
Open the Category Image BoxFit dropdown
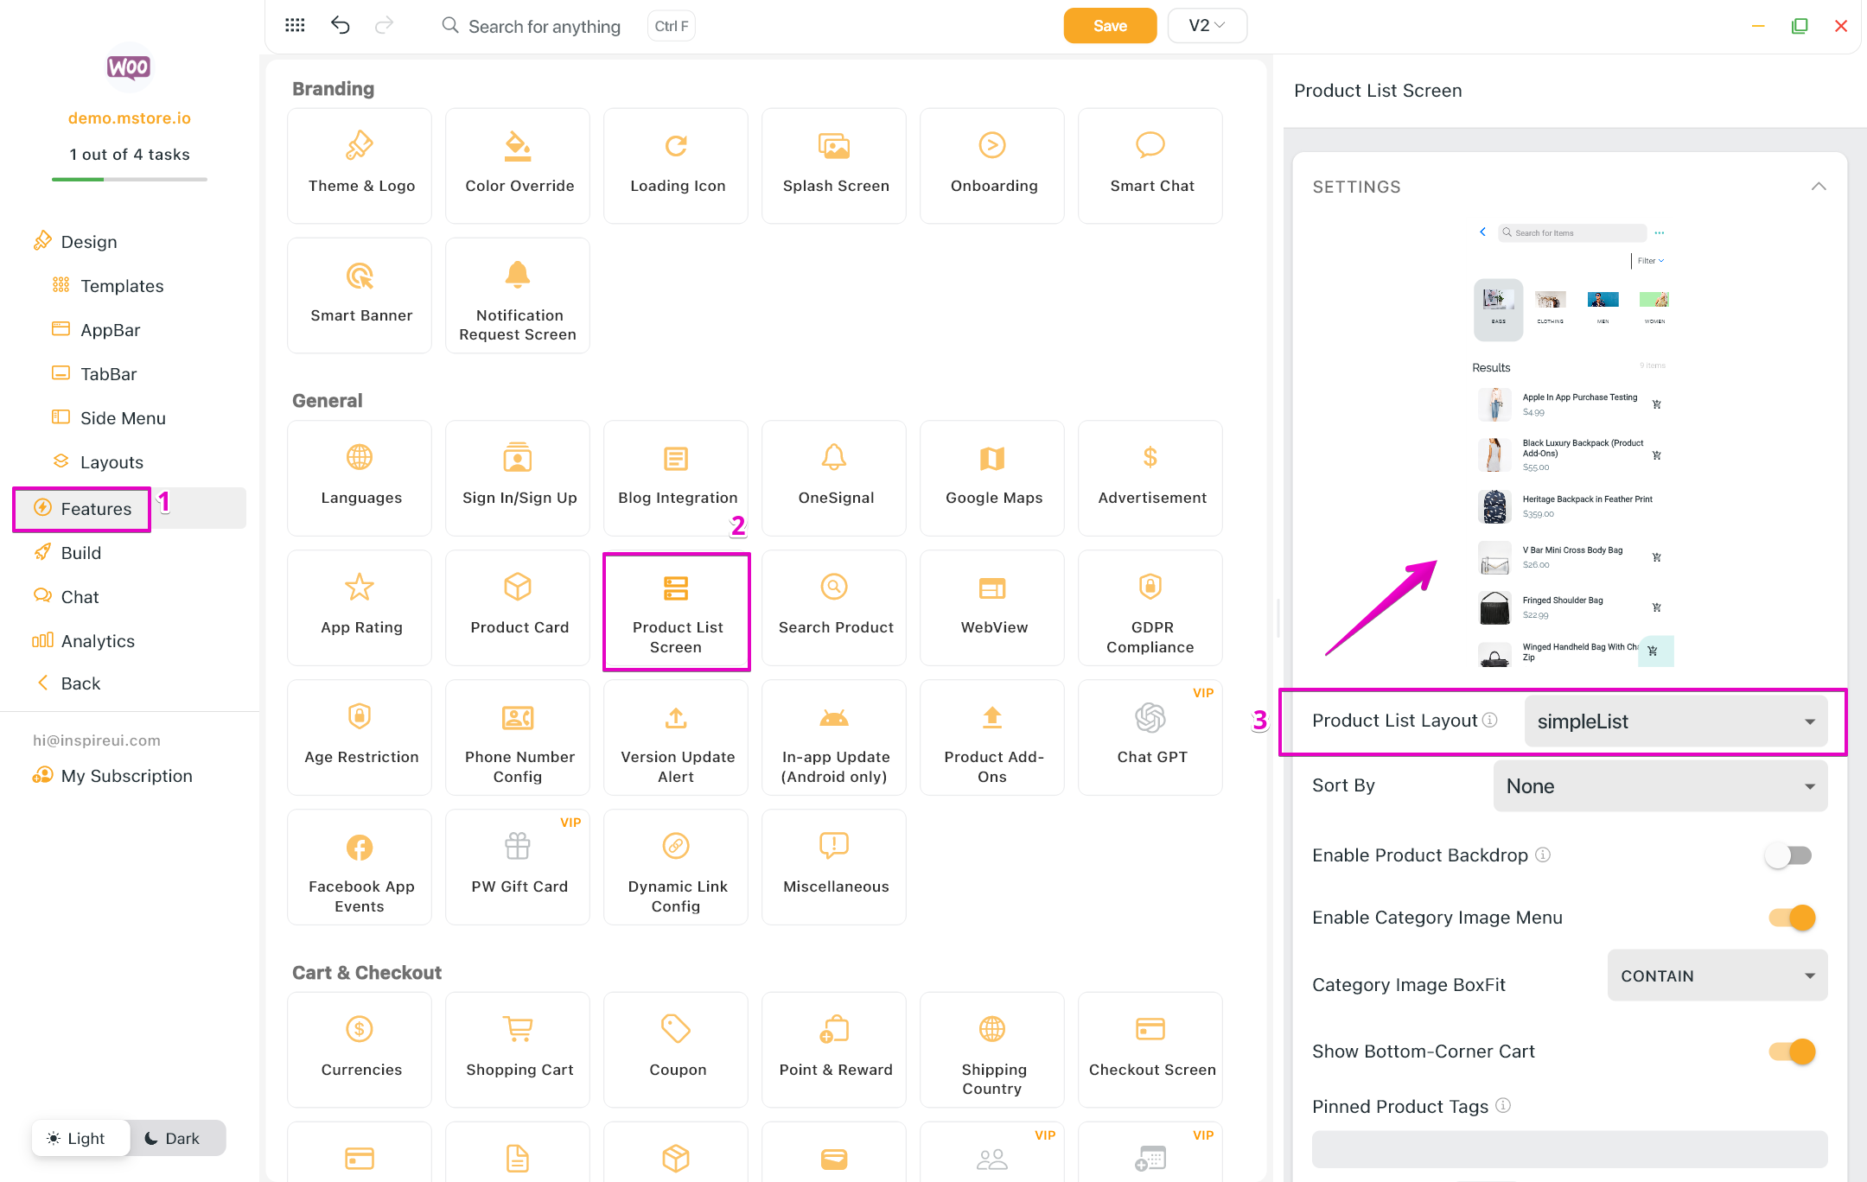pos(1717,975)
